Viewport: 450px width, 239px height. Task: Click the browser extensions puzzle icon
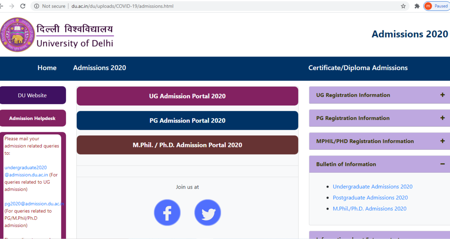[417, 6]
